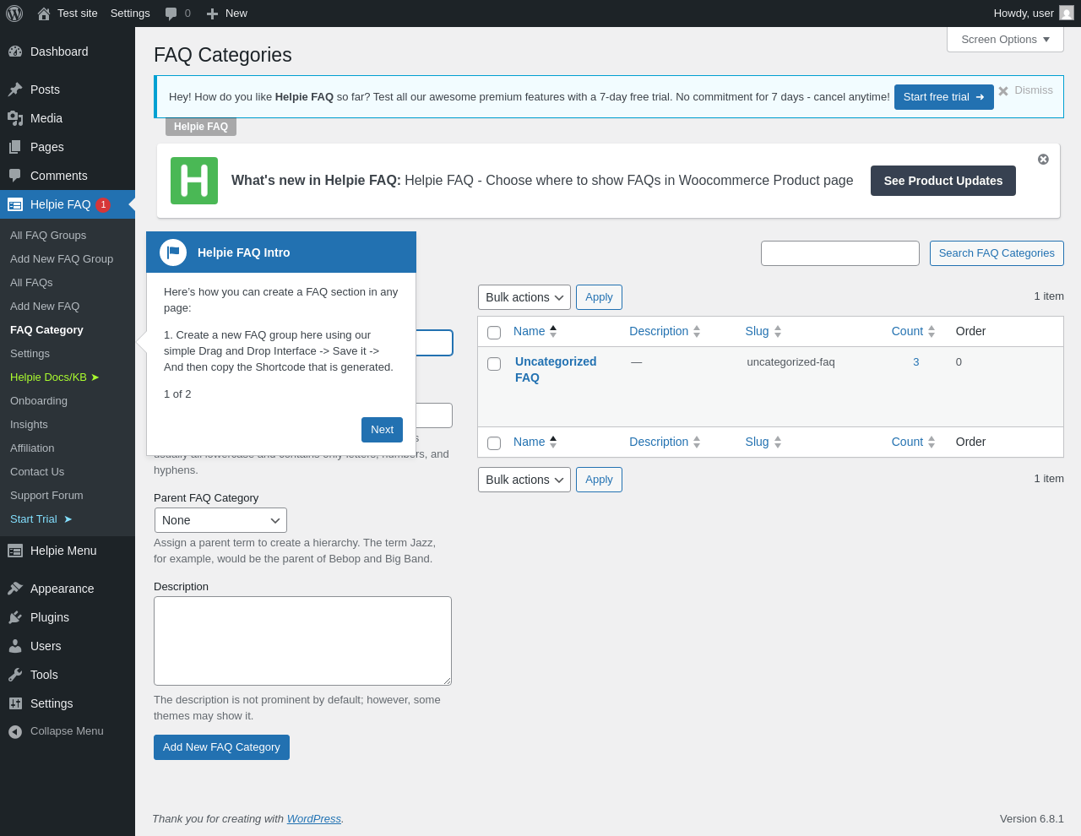Click the red notification badge on Helpie FAQ
This screenshot has width=1081, height=836.
[103, 204]
